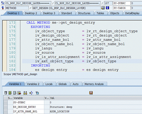Image resolution: width=142 pixels, height=114 pixels.
Task: Click the blue info icon next to GET_DESIGN
Action: pyautogui.click(x=107, y=8)
